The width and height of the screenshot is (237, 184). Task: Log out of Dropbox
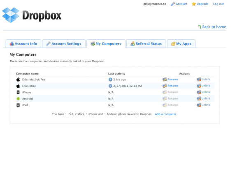(218, 4)
